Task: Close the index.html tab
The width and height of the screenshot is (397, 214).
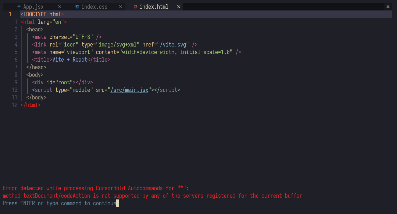Action: 178,6
